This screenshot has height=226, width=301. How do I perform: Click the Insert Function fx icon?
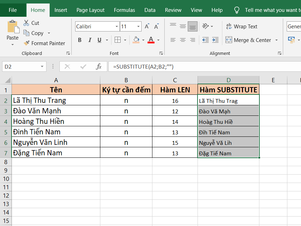pyautogui.click(x=99, y=66)
